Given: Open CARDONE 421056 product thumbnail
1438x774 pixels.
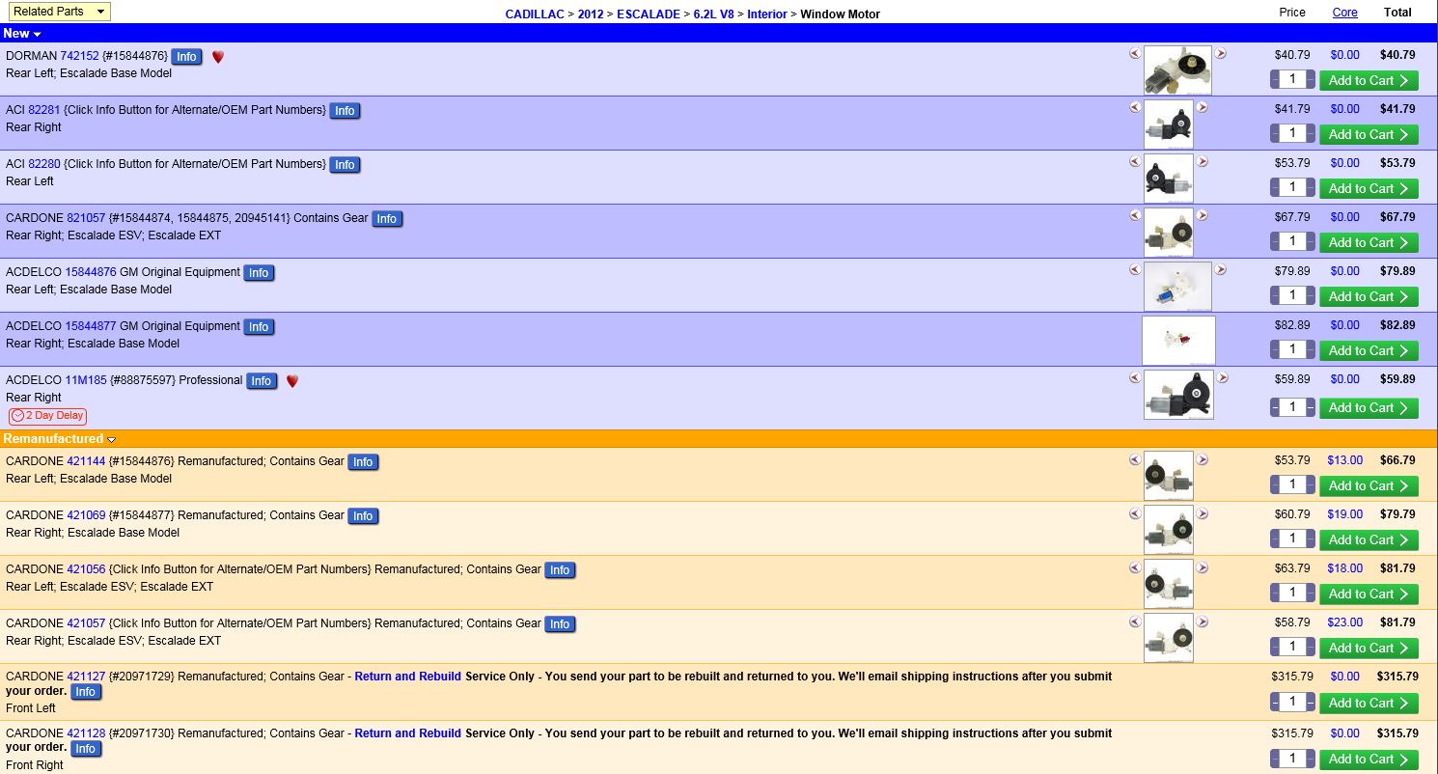Looking at the screenshot, I should (x=1169, y=584).
